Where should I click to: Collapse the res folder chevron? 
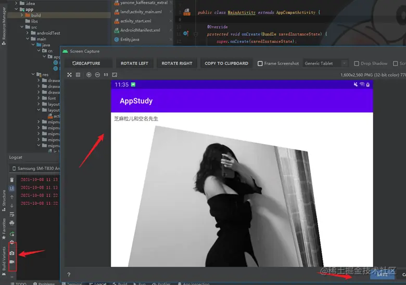click(x=33, y=74)
